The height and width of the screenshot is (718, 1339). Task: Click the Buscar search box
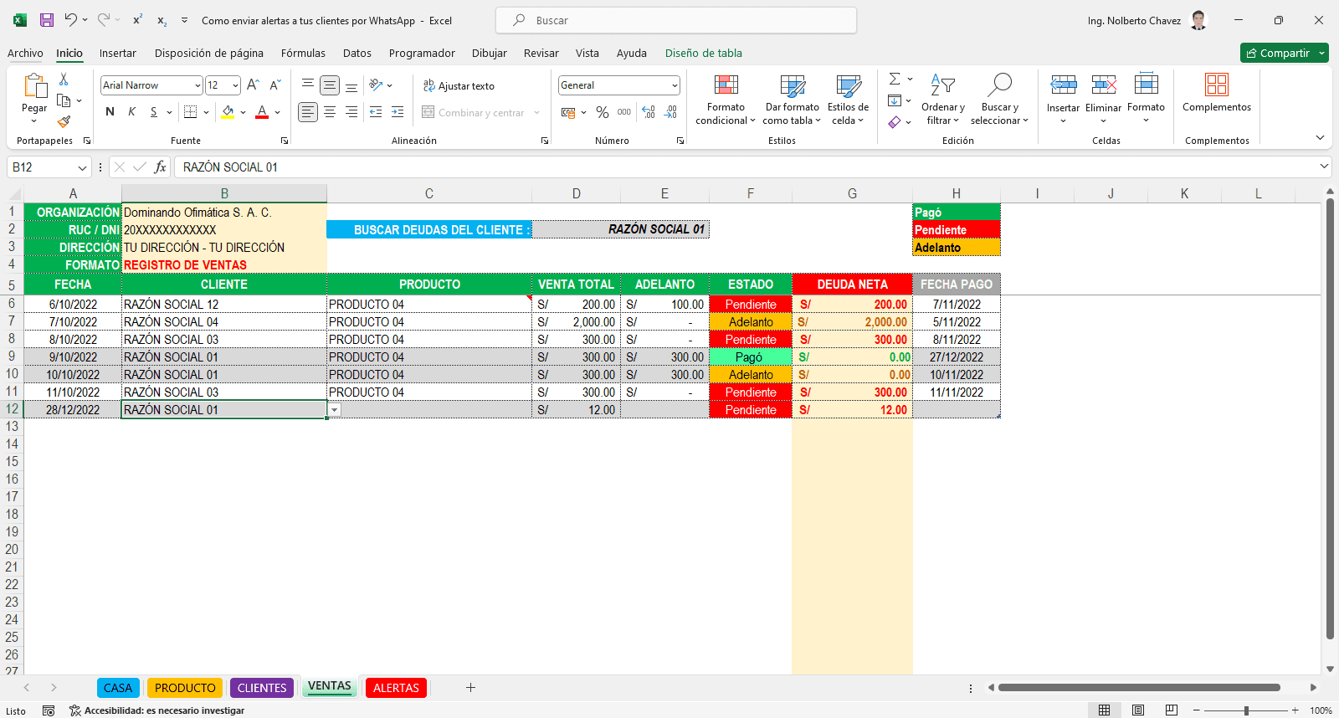(676, 20)
